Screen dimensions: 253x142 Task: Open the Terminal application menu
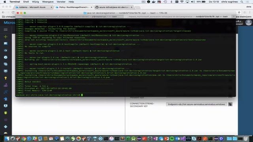pos(15,2)
